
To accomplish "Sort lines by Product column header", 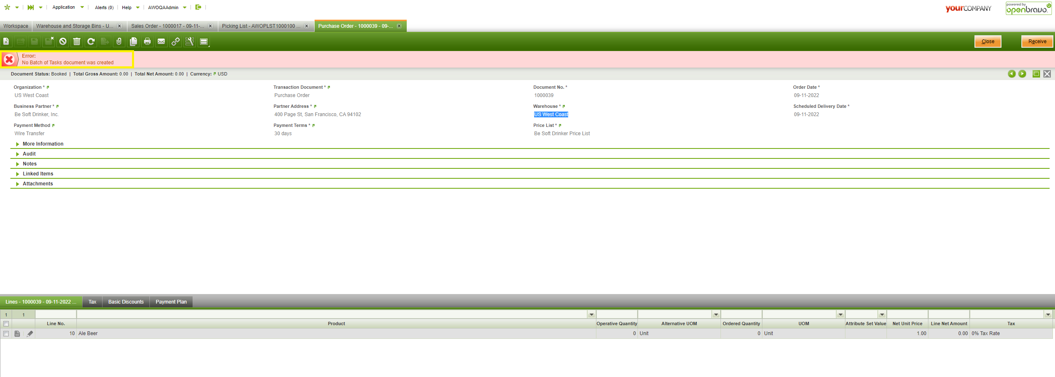I will (x=336, y=324).
